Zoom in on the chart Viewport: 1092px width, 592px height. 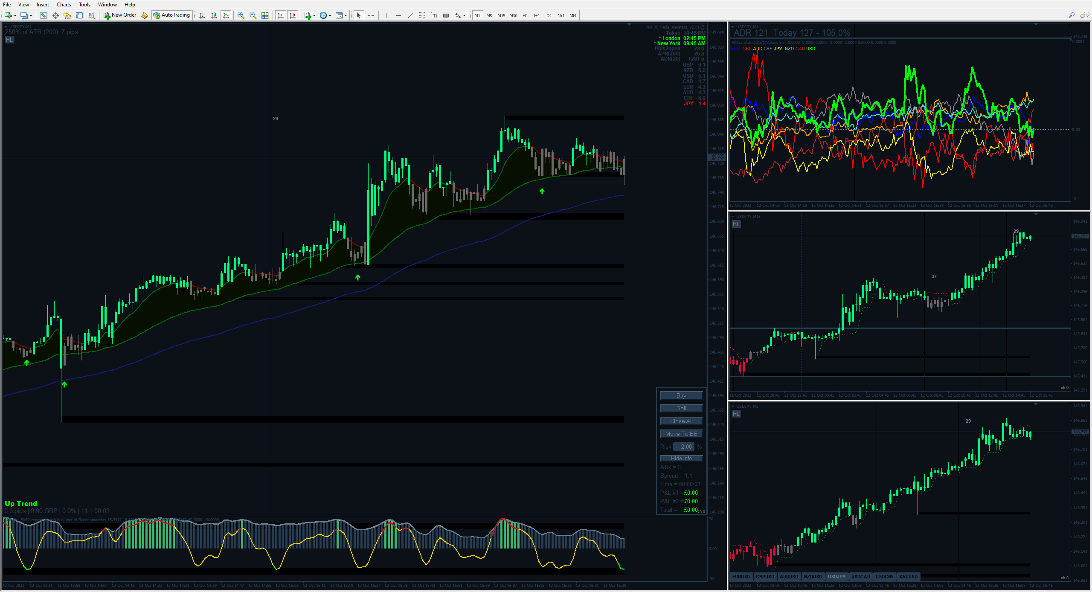[x=241, y=15]
